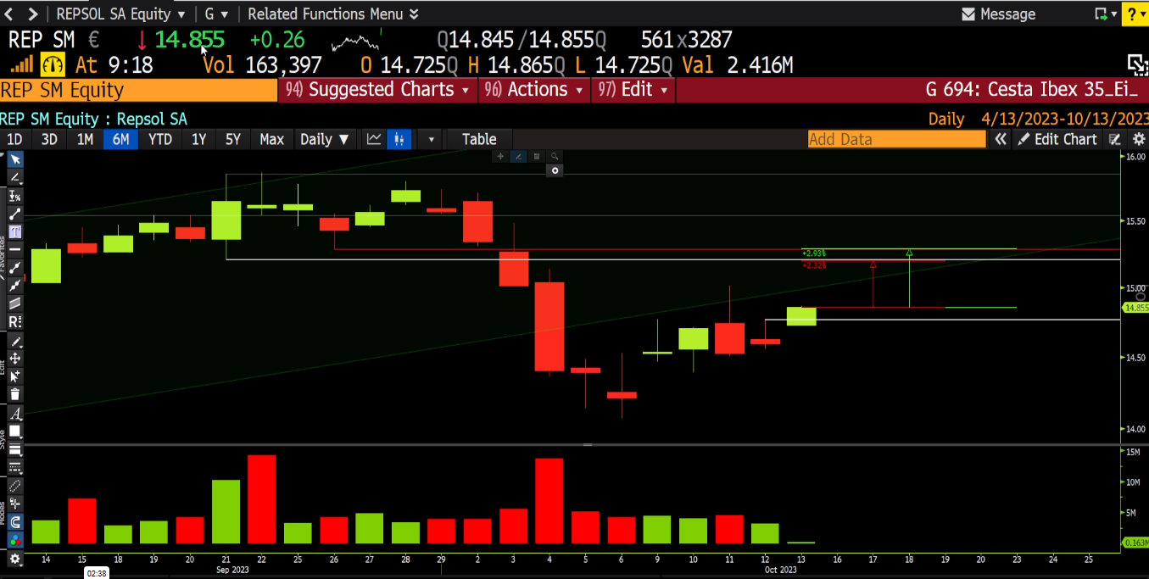The width and height of the screenshot is (1149, 579).
Task: Open the italic A font style tool
Action: (x=15, y=414)
